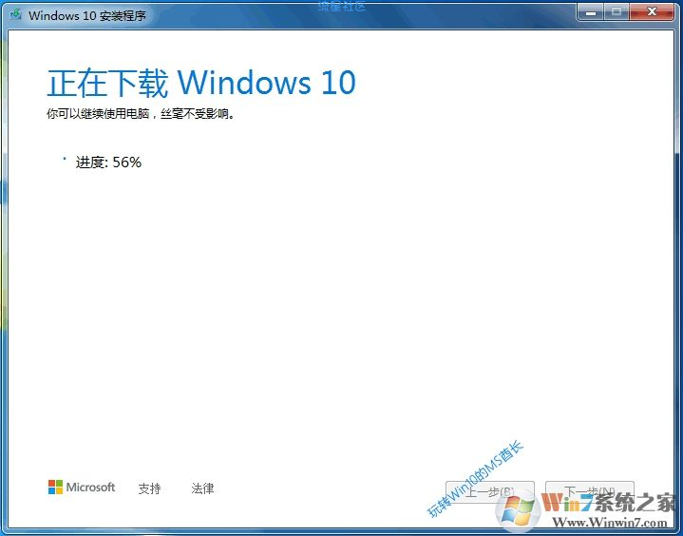Viewport: 683px width, 536px height.
Task: Maximize the Windows 10 setup window
Action: pyautogui.click(x=616, y=12)
